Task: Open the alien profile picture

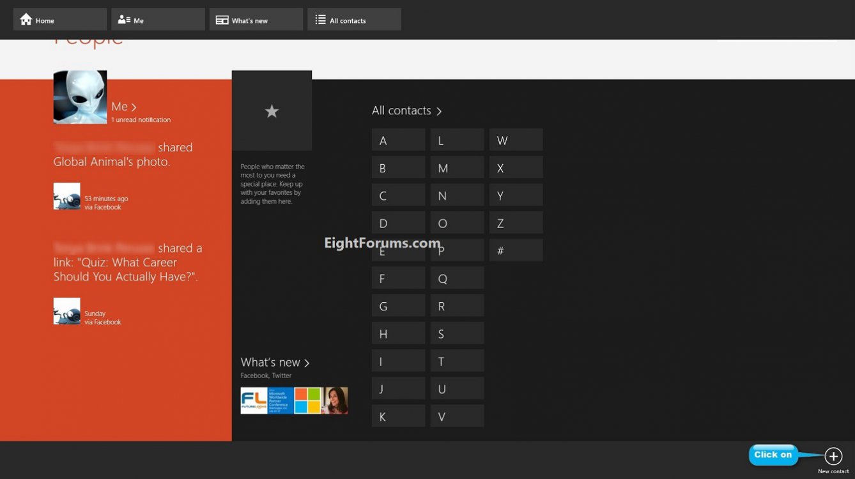Action: (80, 97)
